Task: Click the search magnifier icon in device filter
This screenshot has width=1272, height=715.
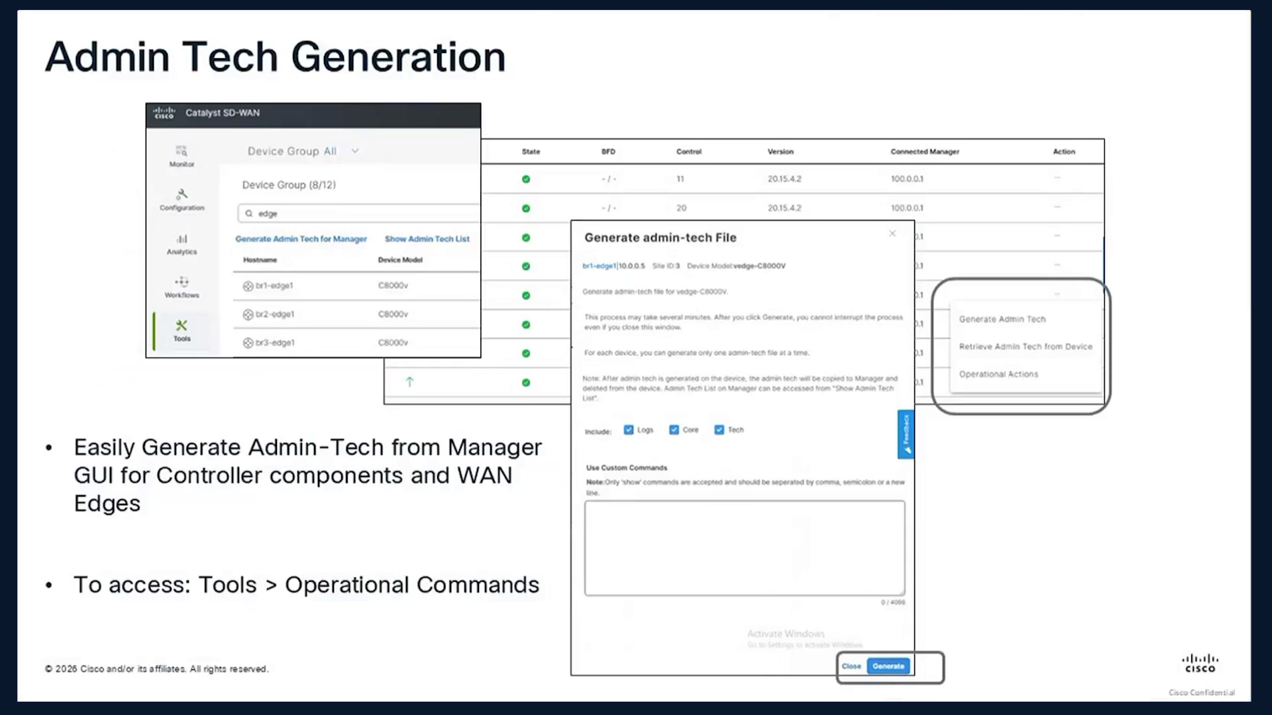Action: point(249,214)
